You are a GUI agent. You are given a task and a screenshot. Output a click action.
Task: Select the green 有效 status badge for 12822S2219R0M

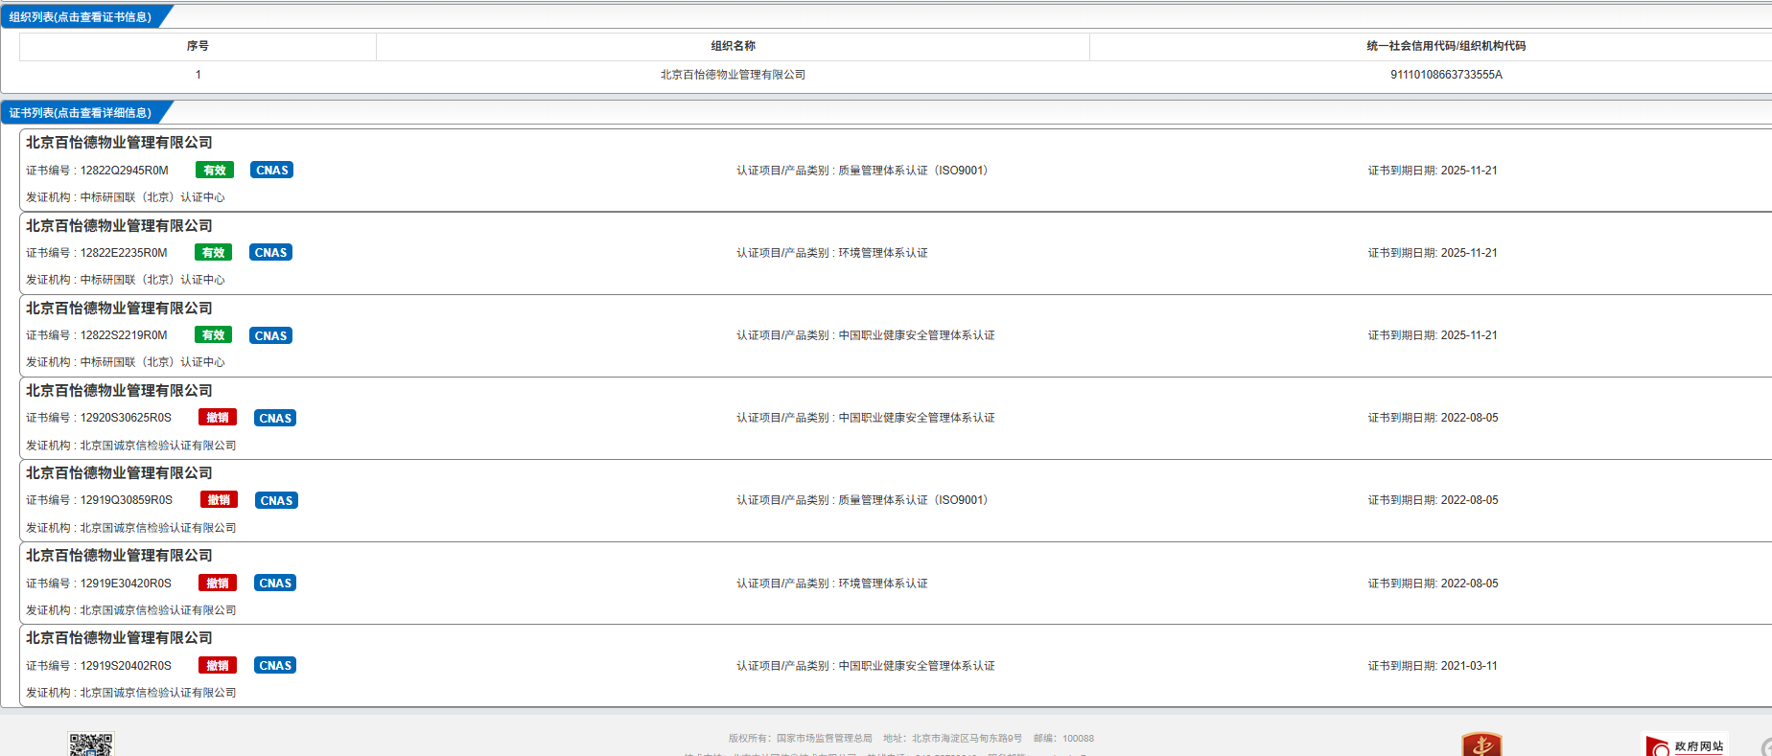pos(213,335)
